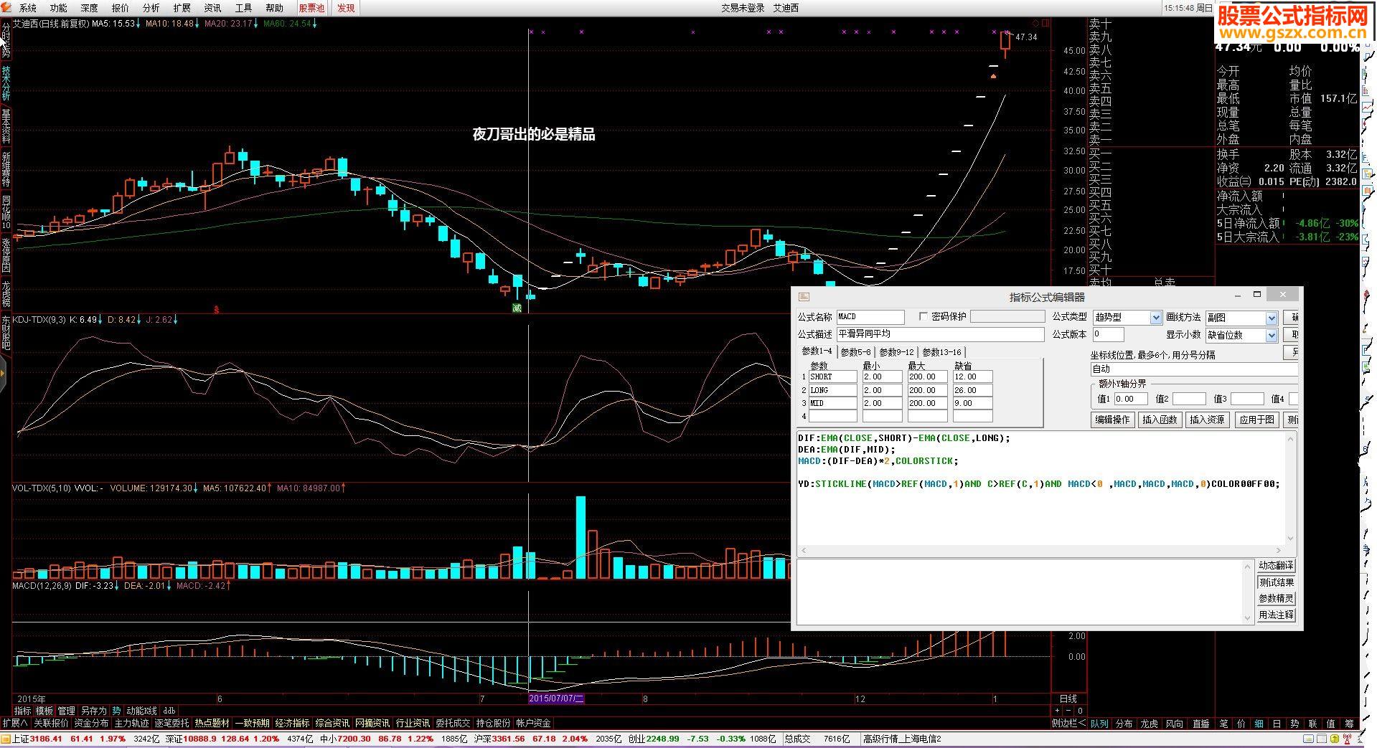The width and height of the screenshot is (1377, 748).
Task: Click the 参数精灵 button
Action: pyautogui.click(x=1276, y=598)
